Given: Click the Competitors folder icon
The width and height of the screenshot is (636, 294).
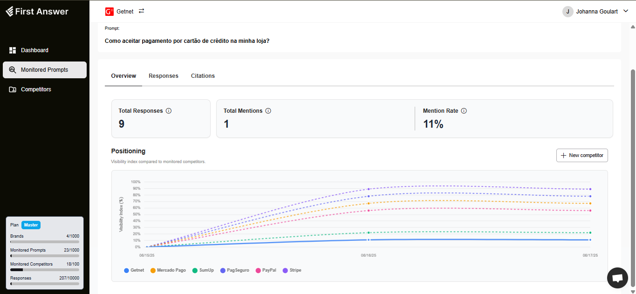Looking at the screenshot, I should 13,89.
